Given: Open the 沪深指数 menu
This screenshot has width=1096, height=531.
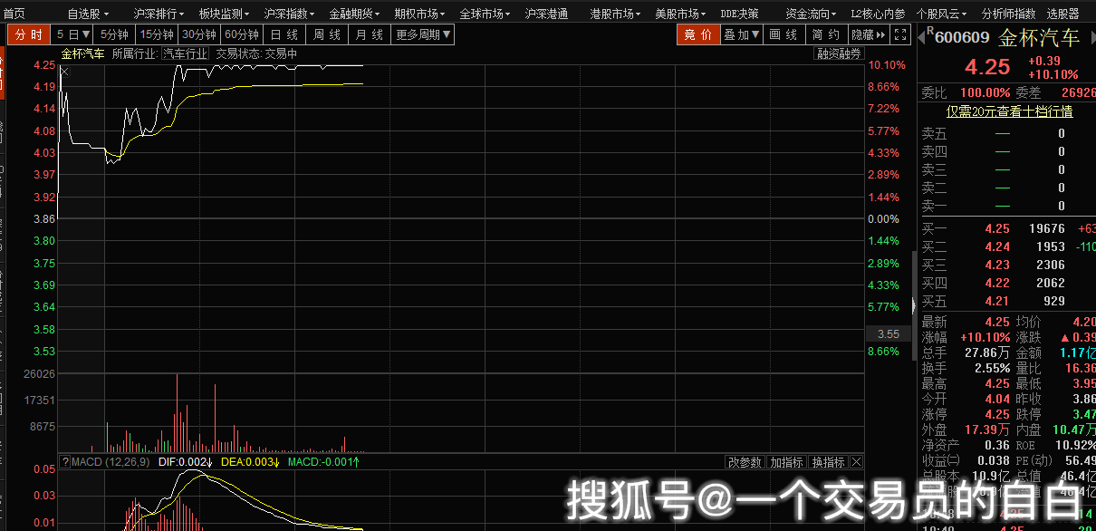Looking at the screenshot, I should click(x=289, y=14).
